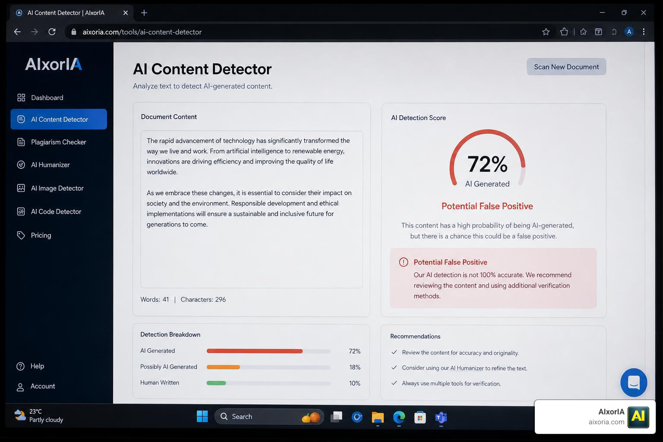Open Microsoft Store from taskbar

[420, 417]
